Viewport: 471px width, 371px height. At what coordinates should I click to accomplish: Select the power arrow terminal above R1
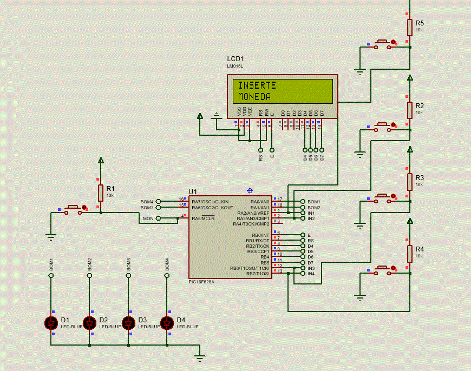(x=101, y=161)
